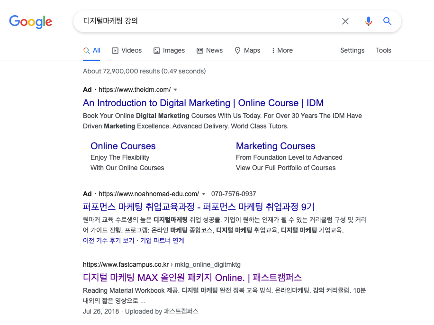Screen dimensions: 434x325
Task: Open 디지털 마케팅 MAX 올인원 패키지 result
Action: point(192,277)
